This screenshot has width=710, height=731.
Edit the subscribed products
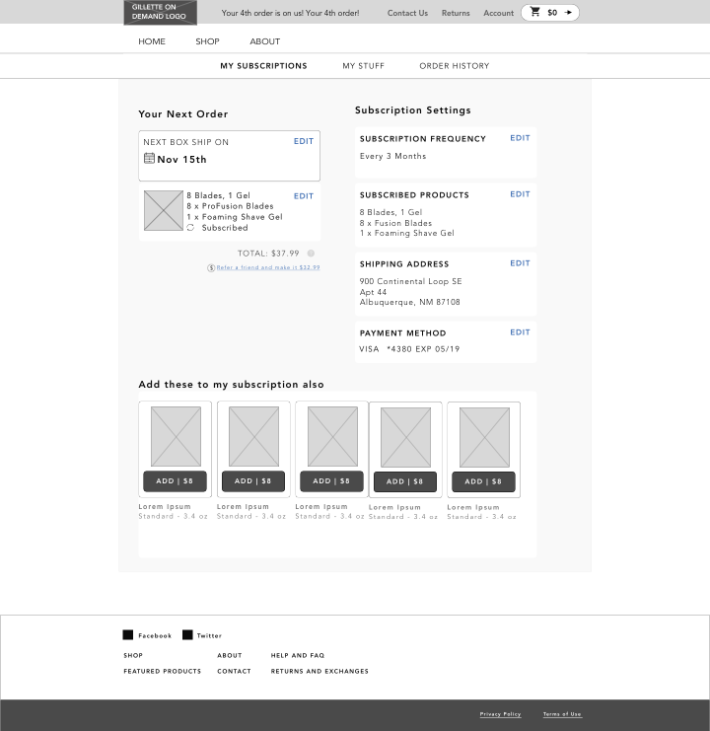[520, 194]
